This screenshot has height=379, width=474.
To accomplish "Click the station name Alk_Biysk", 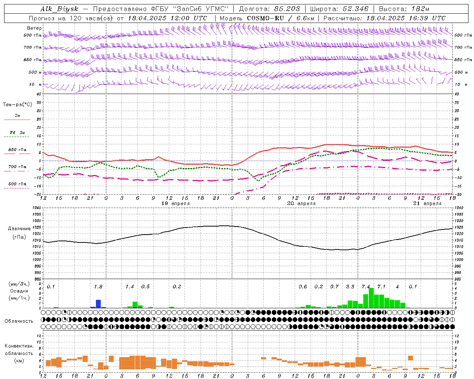I will click(60, 9).
